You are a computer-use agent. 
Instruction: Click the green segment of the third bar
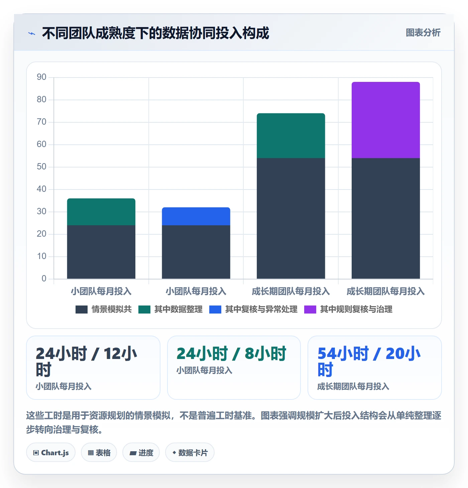[291, 136]
